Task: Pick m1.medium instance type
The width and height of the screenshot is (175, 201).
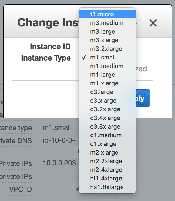Action: (107, 66)
